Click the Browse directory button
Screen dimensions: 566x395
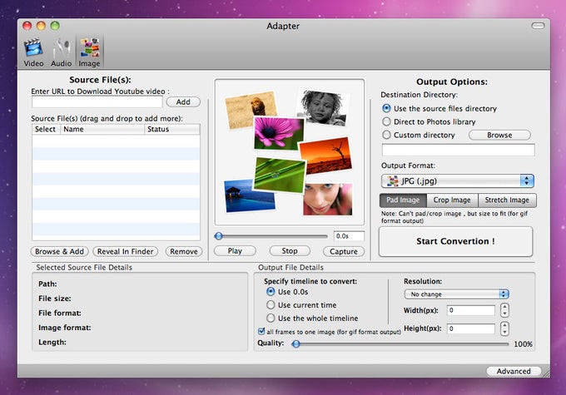[x=499, y=135]
